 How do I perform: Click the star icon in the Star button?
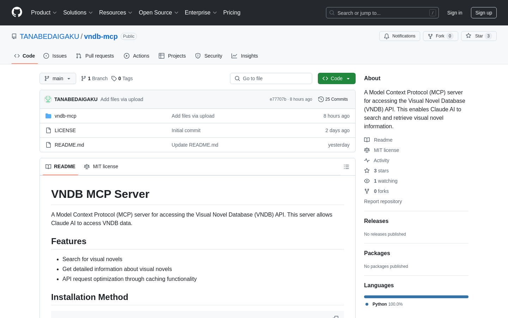pyautogui.click(x=468, y=36)
